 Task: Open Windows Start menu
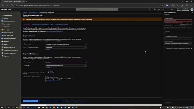tap(2, 107)
